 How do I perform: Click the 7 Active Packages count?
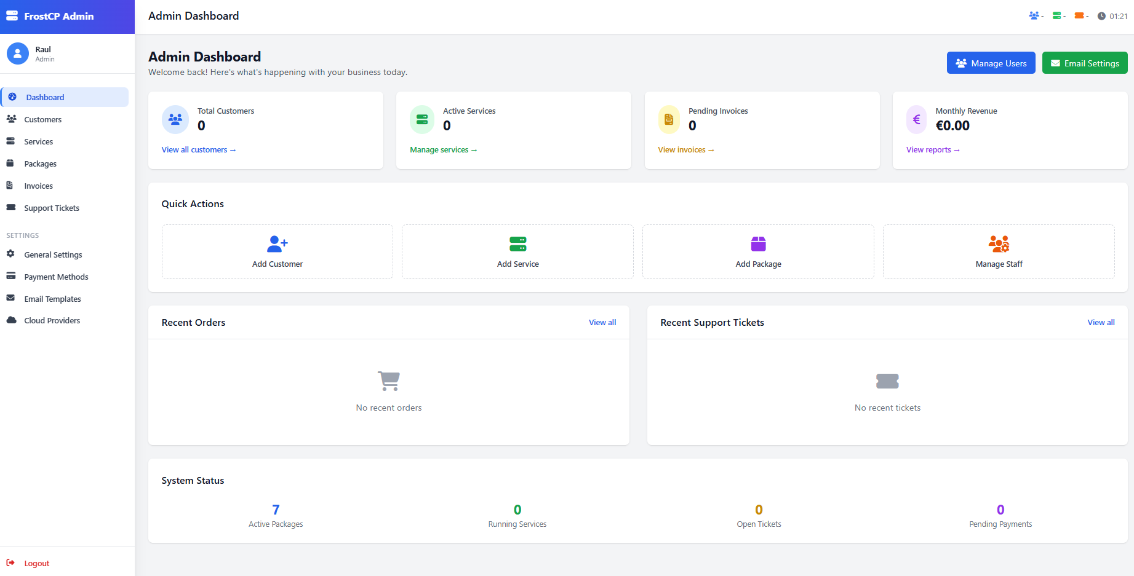tap(276, 510)
